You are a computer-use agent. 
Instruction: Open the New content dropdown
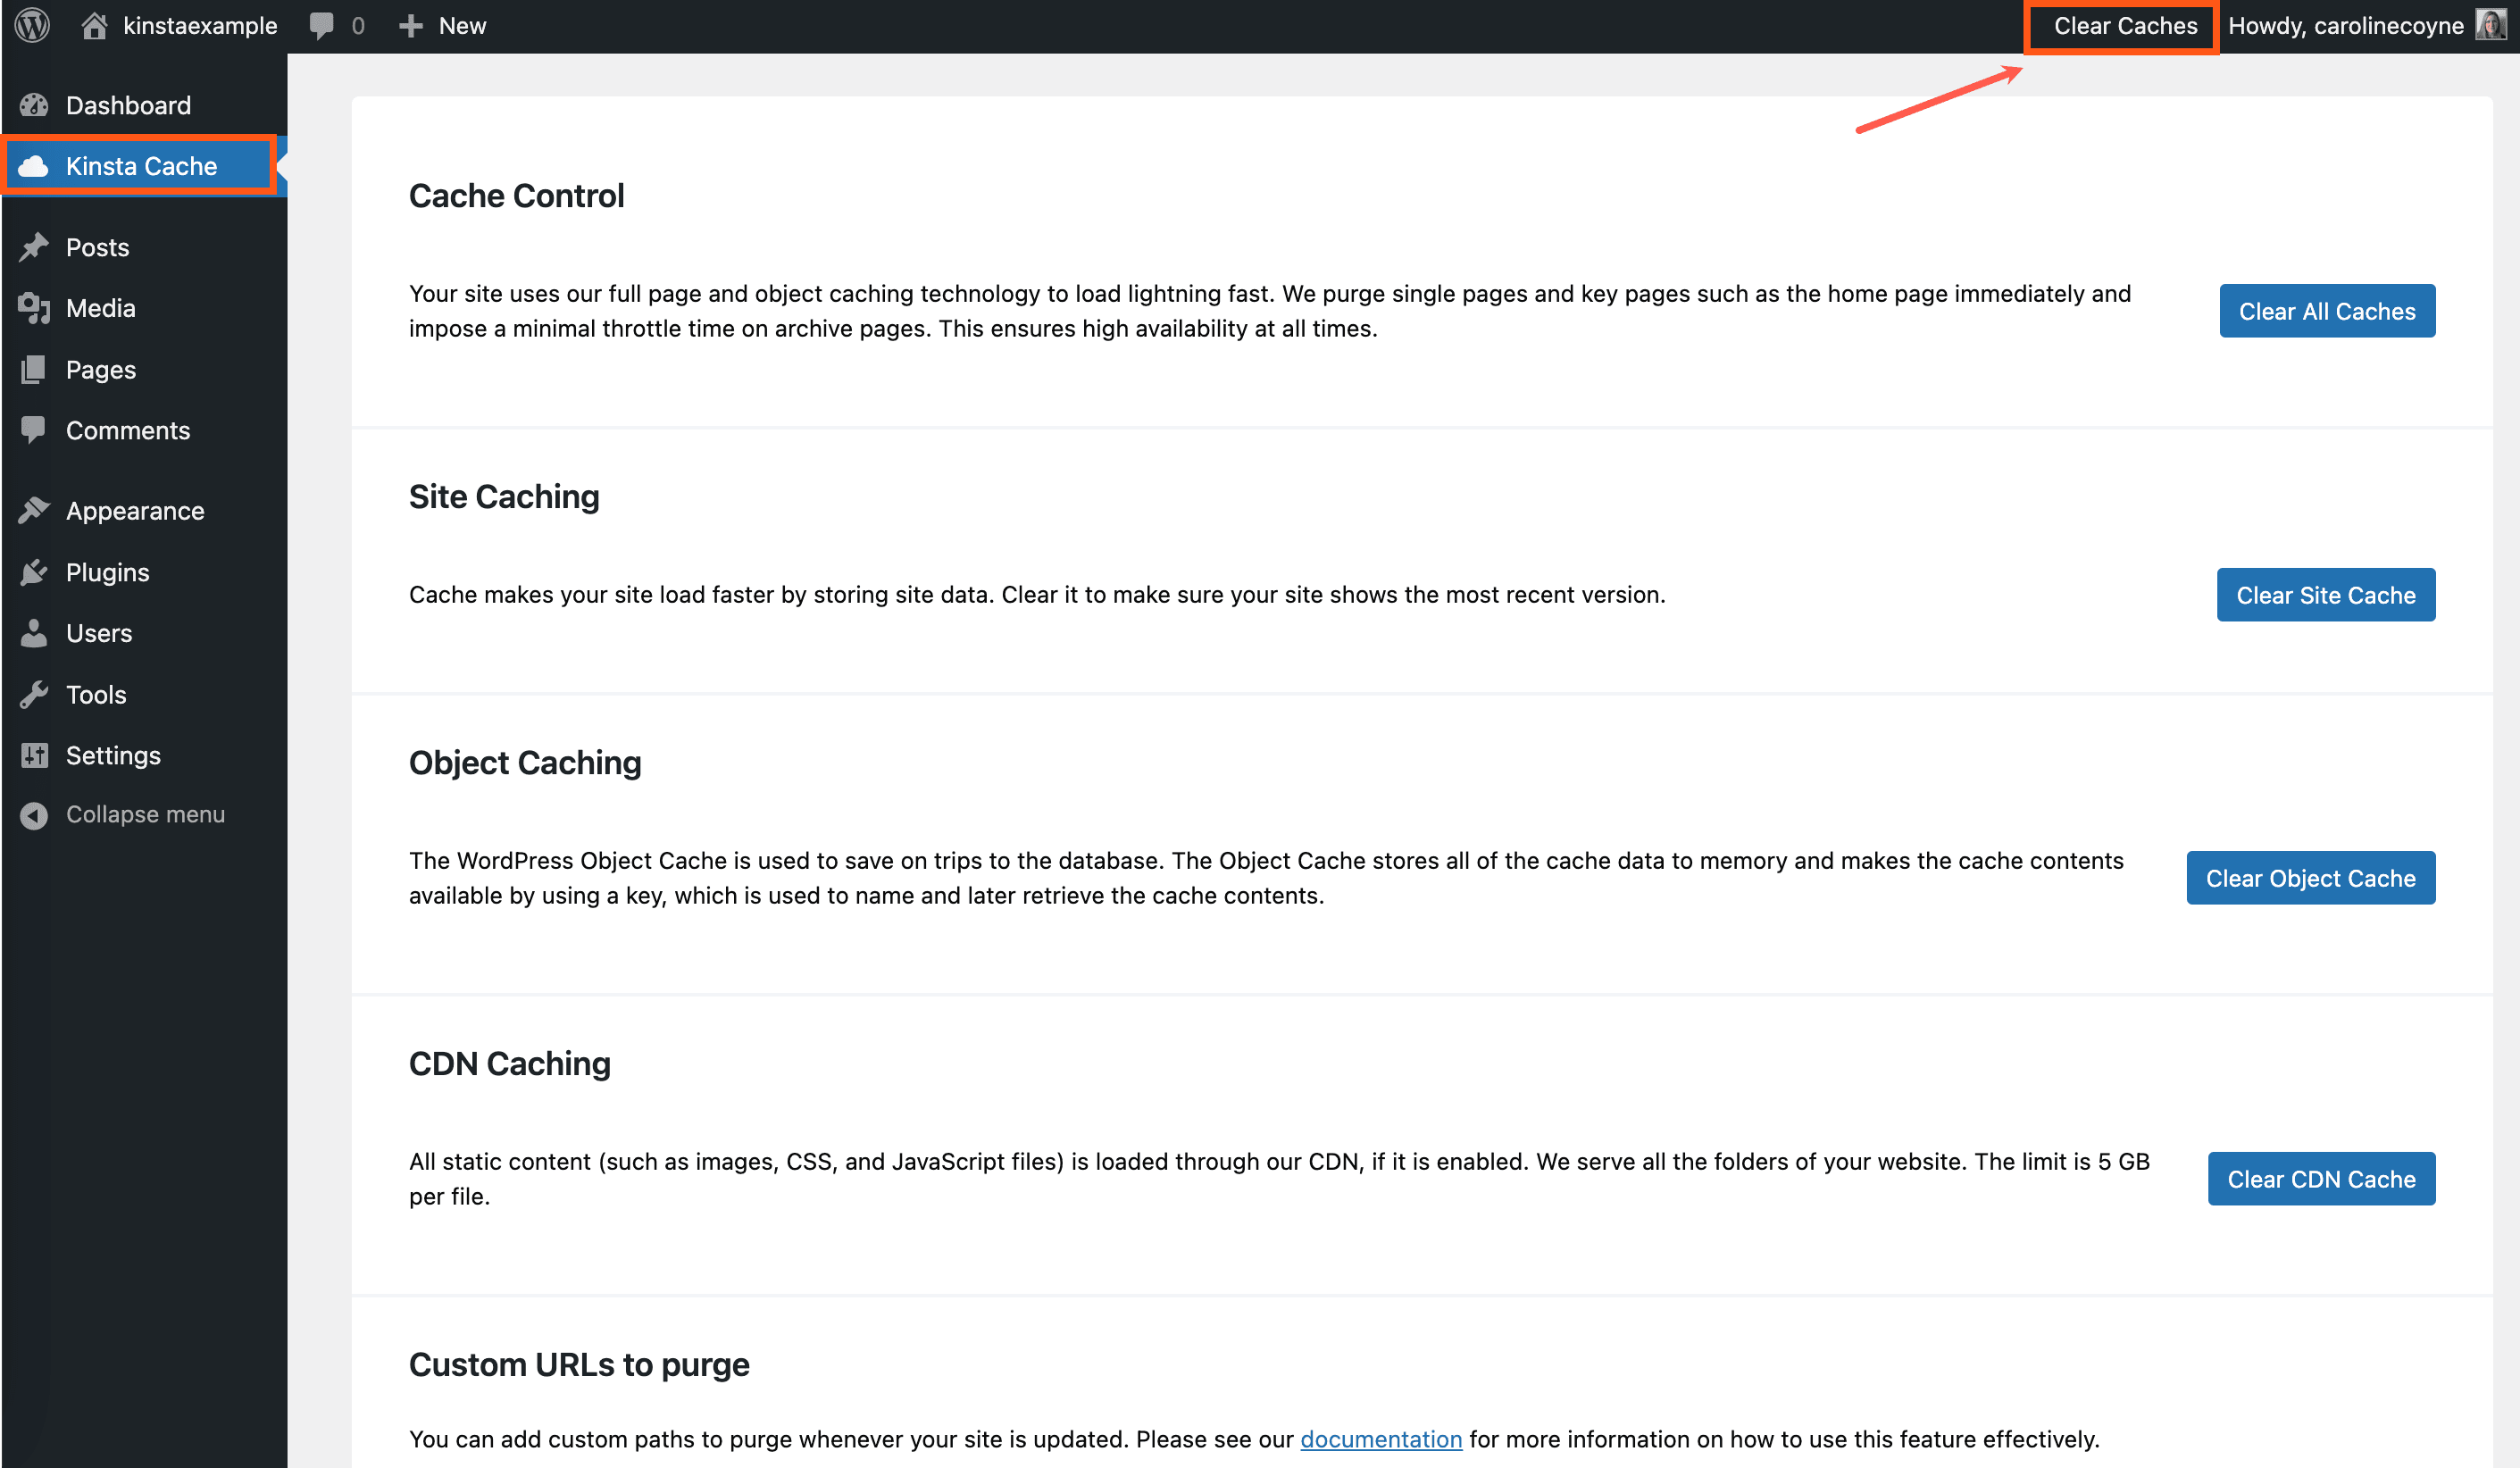coord(442,25)
